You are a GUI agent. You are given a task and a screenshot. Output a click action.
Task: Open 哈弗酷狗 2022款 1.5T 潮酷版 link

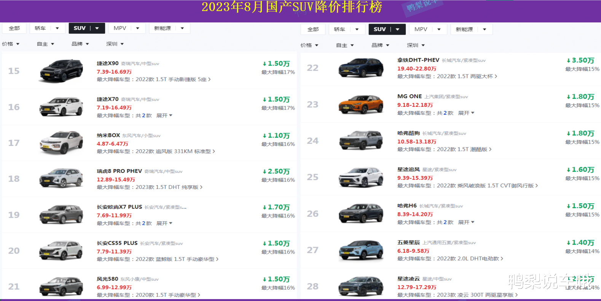(444, 149)
